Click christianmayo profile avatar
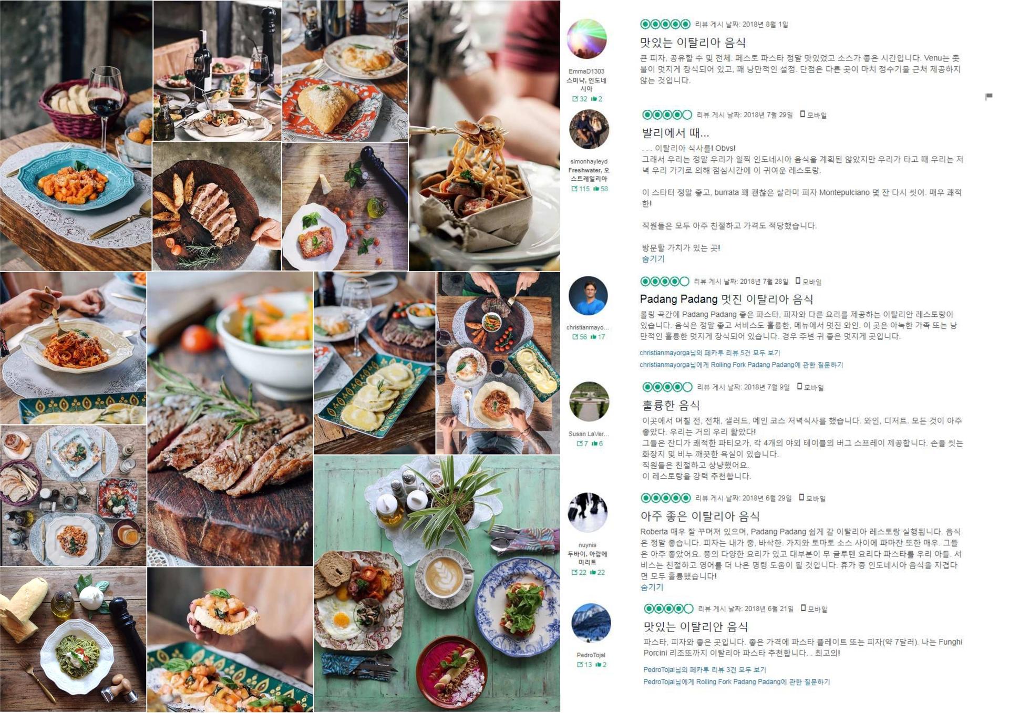This screenshot has height=713, width=1009. click(588, 296)
